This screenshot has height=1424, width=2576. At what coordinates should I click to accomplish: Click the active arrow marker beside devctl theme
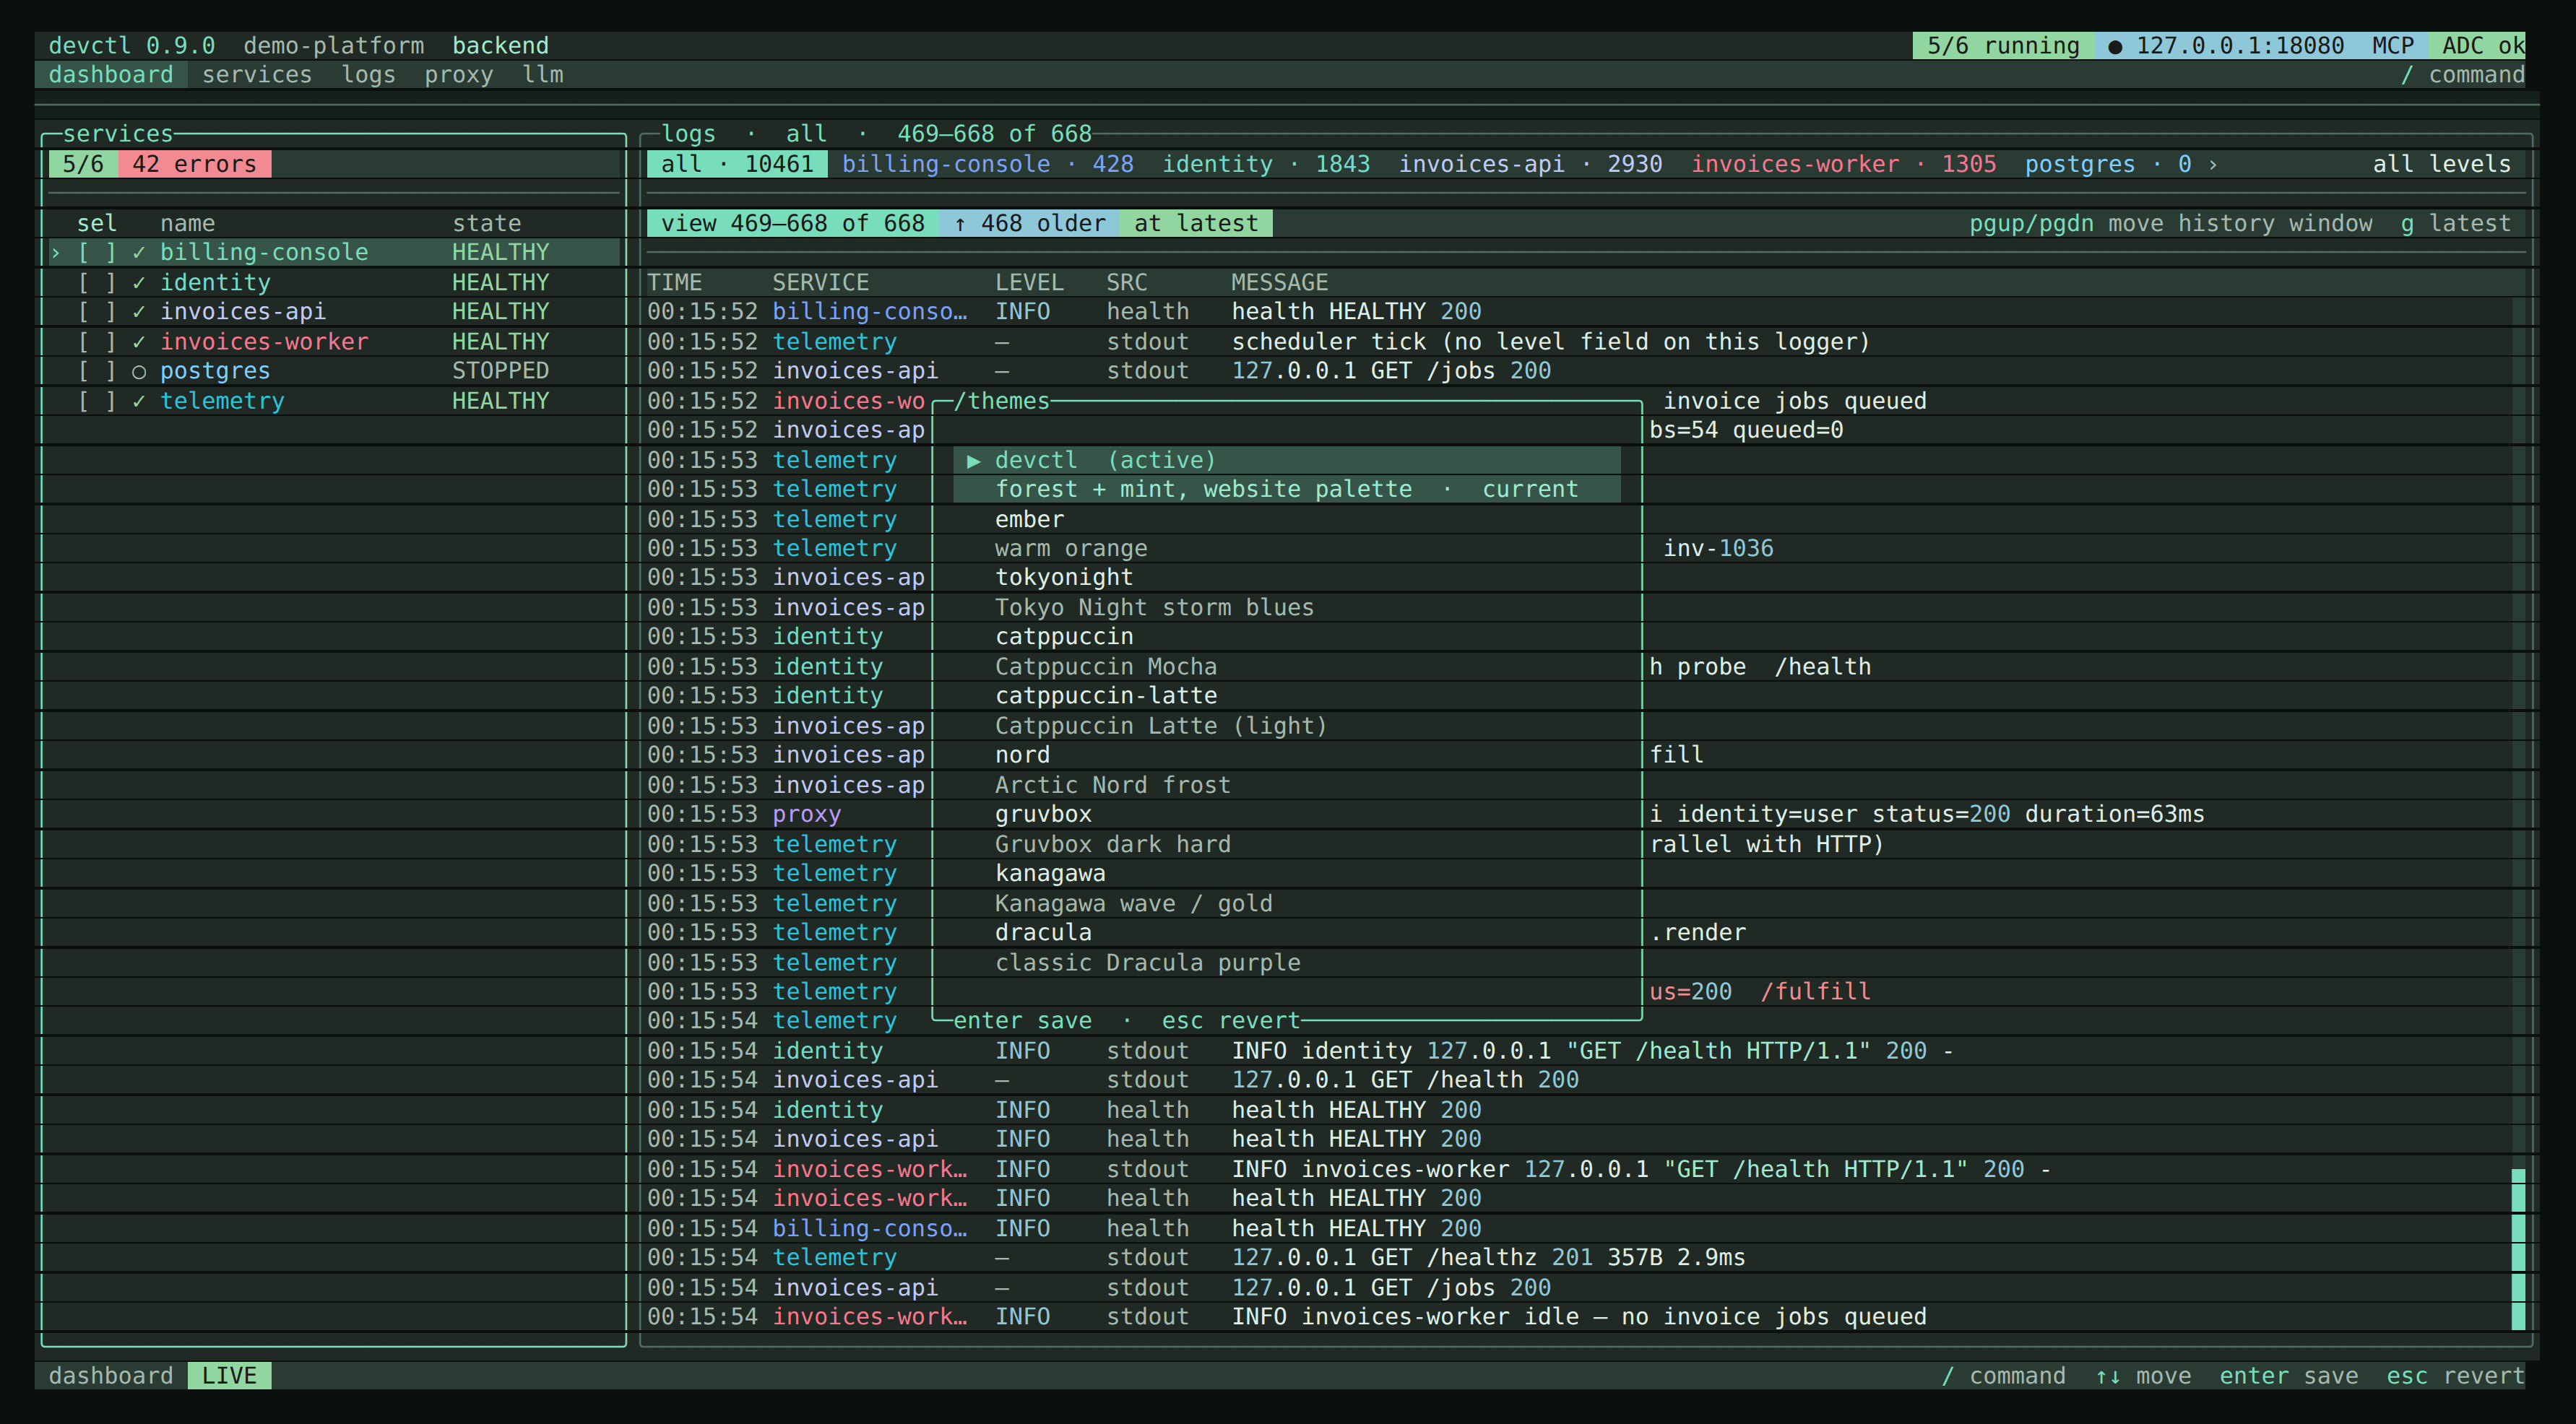coord(973,461)
